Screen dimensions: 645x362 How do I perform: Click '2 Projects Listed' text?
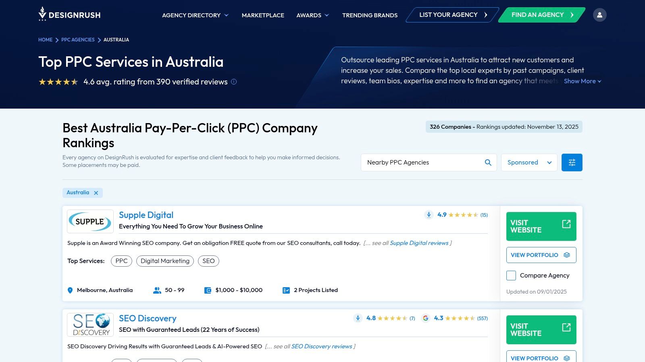point(316,290)
